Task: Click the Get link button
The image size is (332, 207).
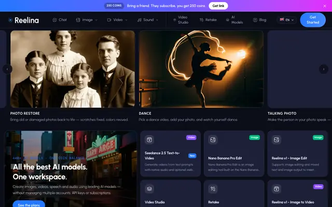Action: click(x=218, y=6)
